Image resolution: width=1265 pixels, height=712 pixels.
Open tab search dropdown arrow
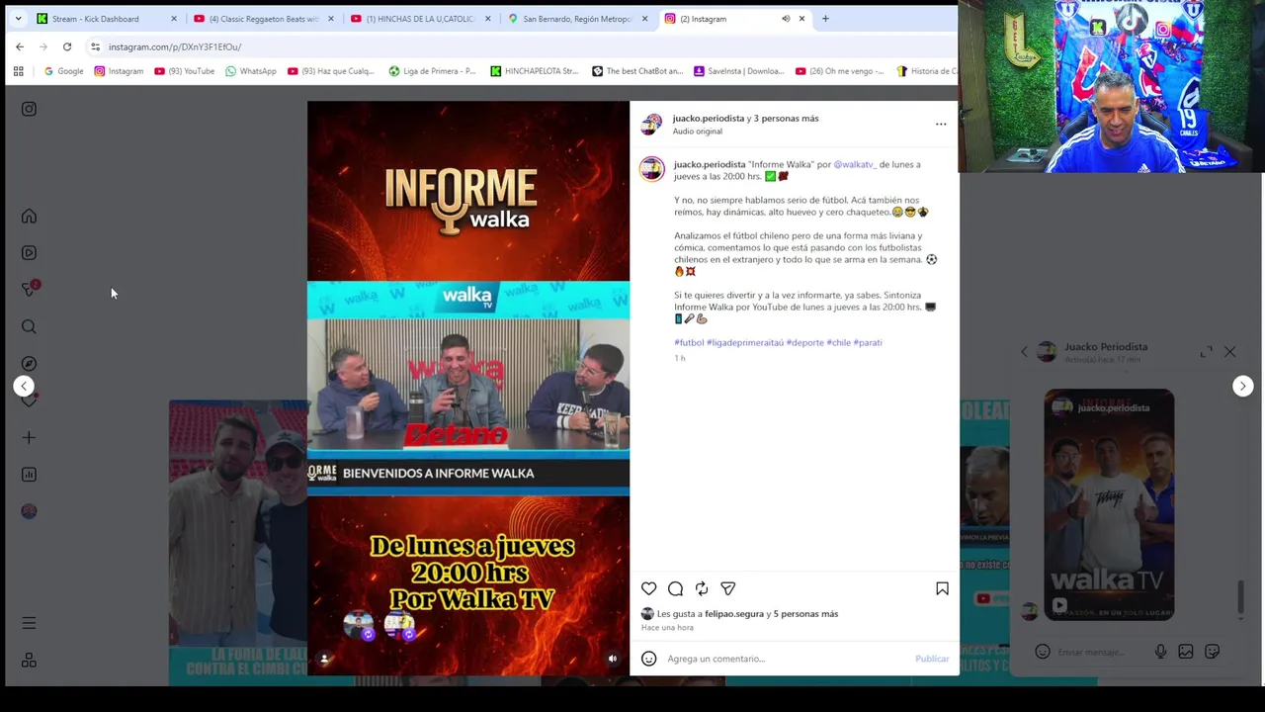click(18, 19)
